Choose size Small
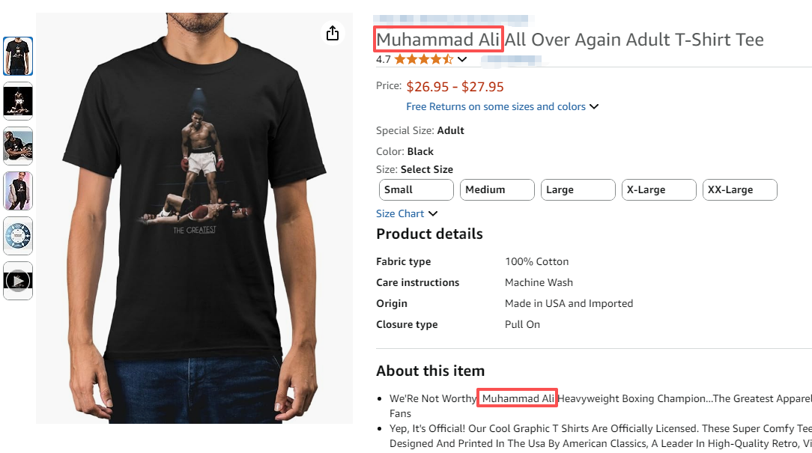 point(416,190)
